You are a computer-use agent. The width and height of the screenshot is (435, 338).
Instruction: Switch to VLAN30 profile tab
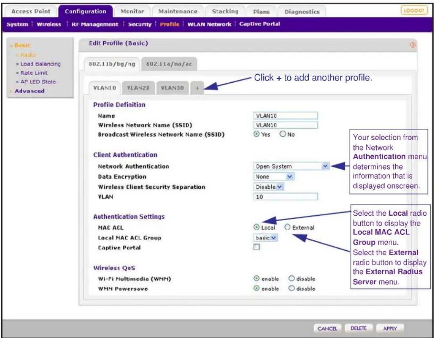[172, 88]
